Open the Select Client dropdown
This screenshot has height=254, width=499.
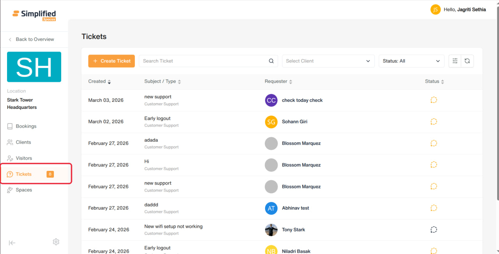coord(328,61)
